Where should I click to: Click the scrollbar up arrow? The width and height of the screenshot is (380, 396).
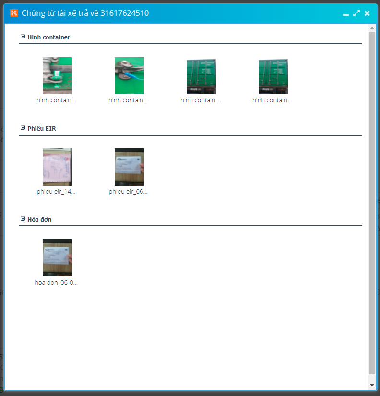372,28
